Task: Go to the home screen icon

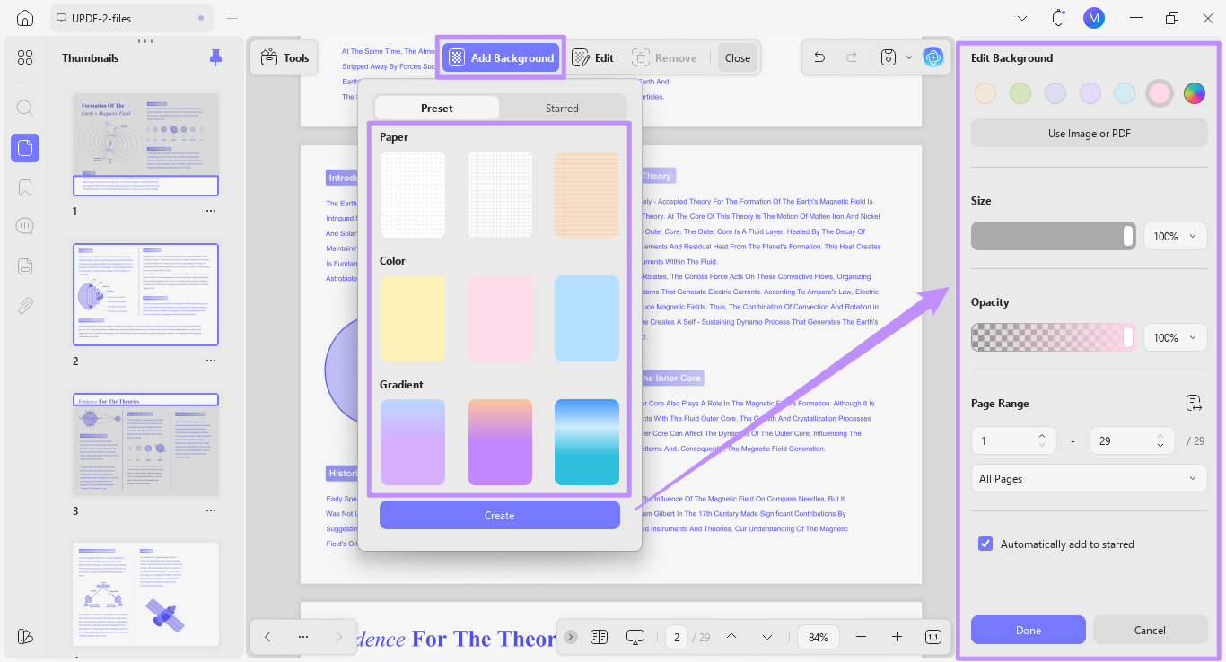Action: pyautogui.click(x=25, y=18)
